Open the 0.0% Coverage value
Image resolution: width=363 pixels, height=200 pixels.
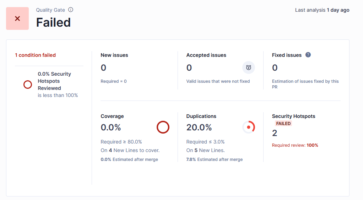pyautogui.click(x=111, y=127)
